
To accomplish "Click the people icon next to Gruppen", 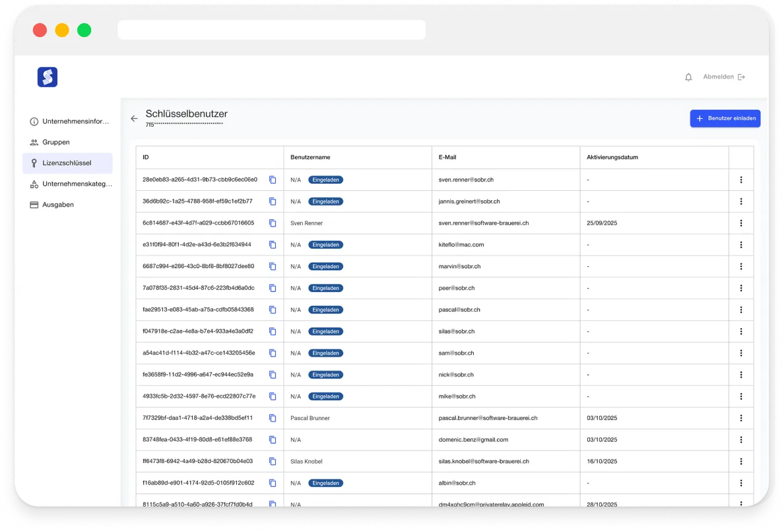I will point(34,142).
